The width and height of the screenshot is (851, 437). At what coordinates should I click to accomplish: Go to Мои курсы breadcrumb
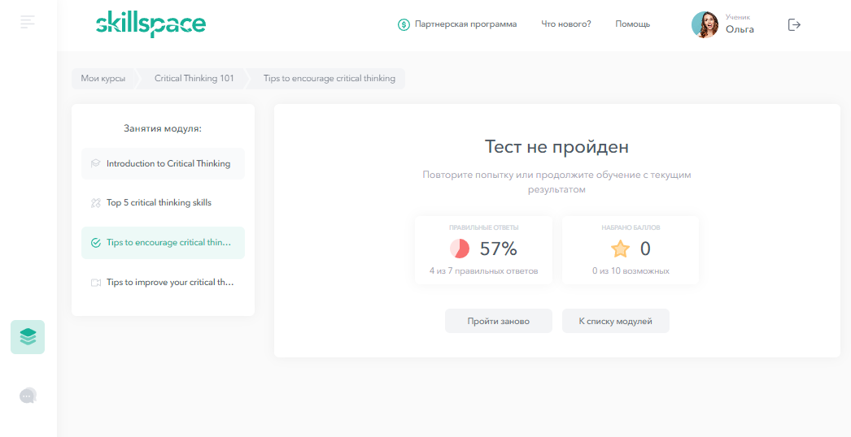[103, 78]
